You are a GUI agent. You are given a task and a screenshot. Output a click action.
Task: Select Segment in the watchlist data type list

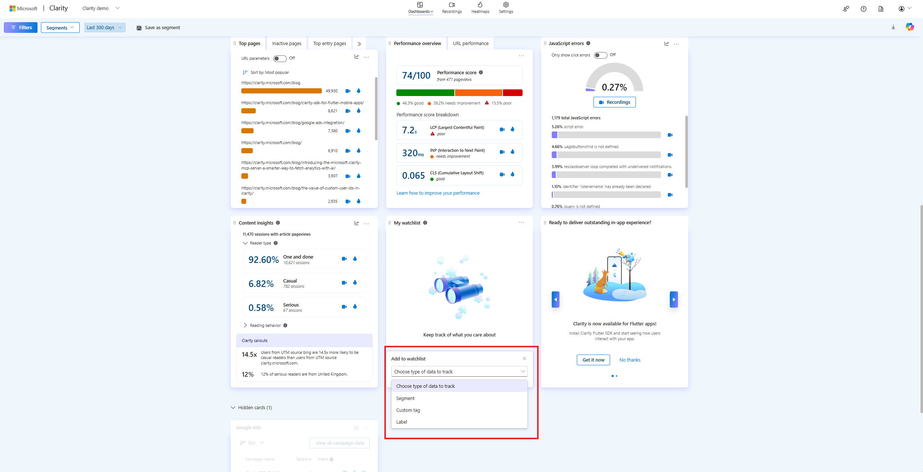(x=405, y=398)
